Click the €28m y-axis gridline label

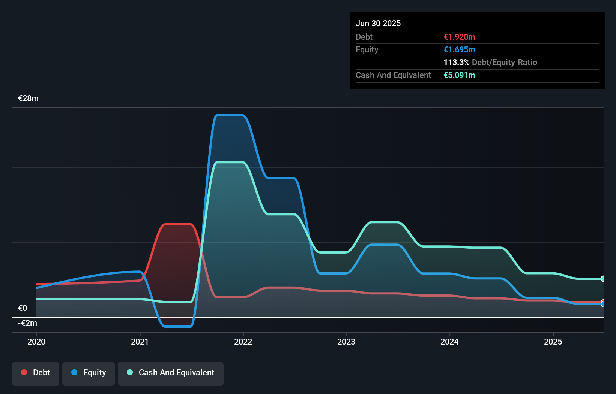click(x=28, y=98)
